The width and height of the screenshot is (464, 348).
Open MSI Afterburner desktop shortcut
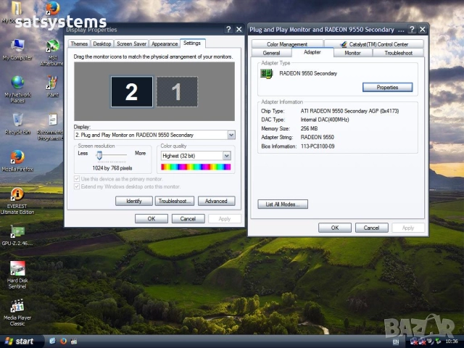pyautogui.click(x=52, y=46)
